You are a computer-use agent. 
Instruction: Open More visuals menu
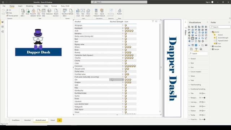[88, 13]
